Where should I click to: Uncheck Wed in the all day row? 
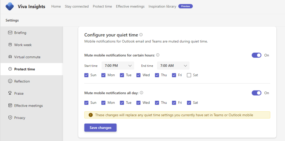point(138,103)
